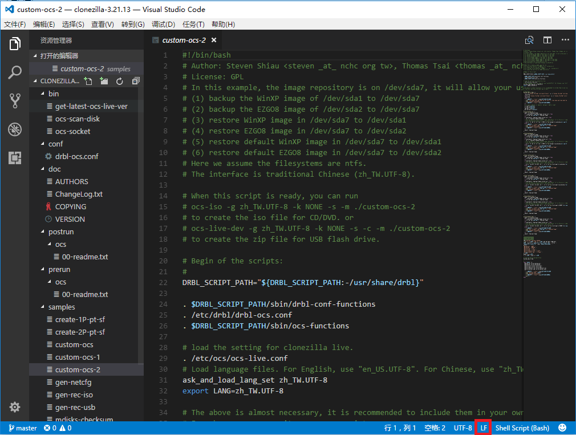Collapse the samples folder

tap(62, 307)
